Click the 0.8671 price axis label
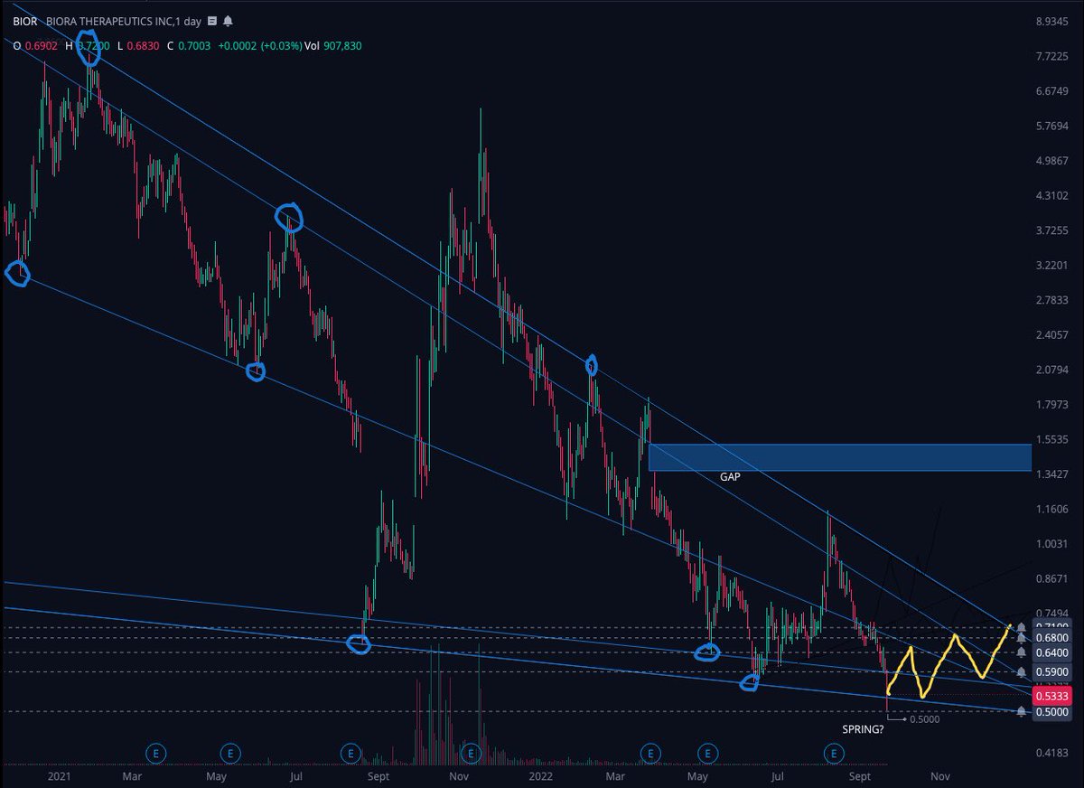Viewport: 1084px width, 788px height. pyautogui.click(x=1051, y=578)
